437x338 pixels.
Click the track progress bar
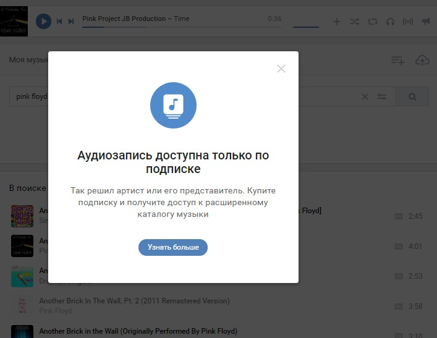pyautogui.click(x=182, y=27)
